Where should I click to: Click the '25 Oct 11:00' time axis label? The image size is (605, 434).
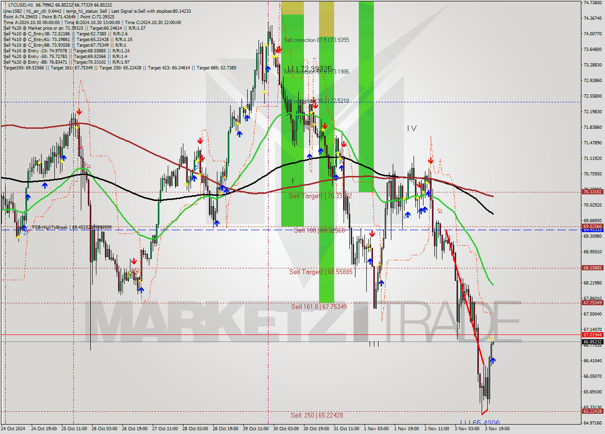click(73, 429)
